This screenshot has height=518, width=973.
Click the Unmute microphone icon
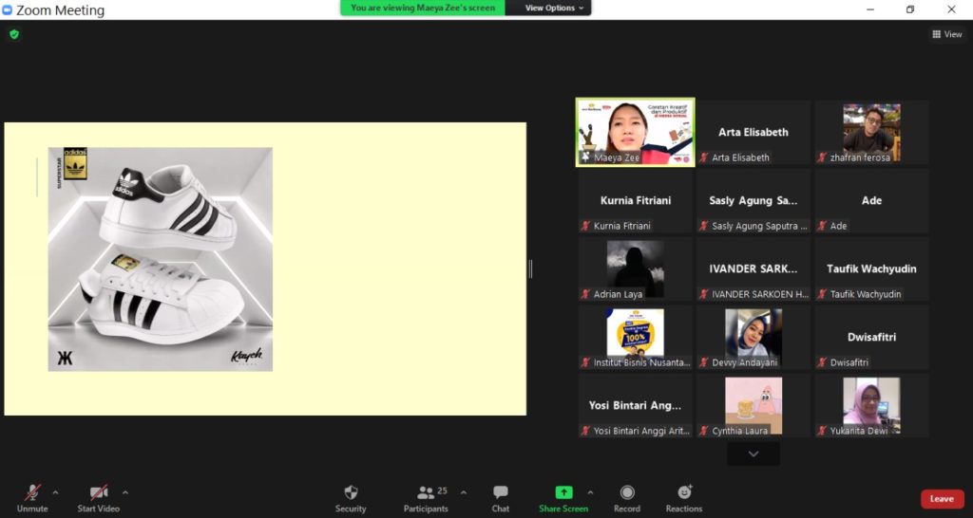pyautogui.click(x=32, y=492)
